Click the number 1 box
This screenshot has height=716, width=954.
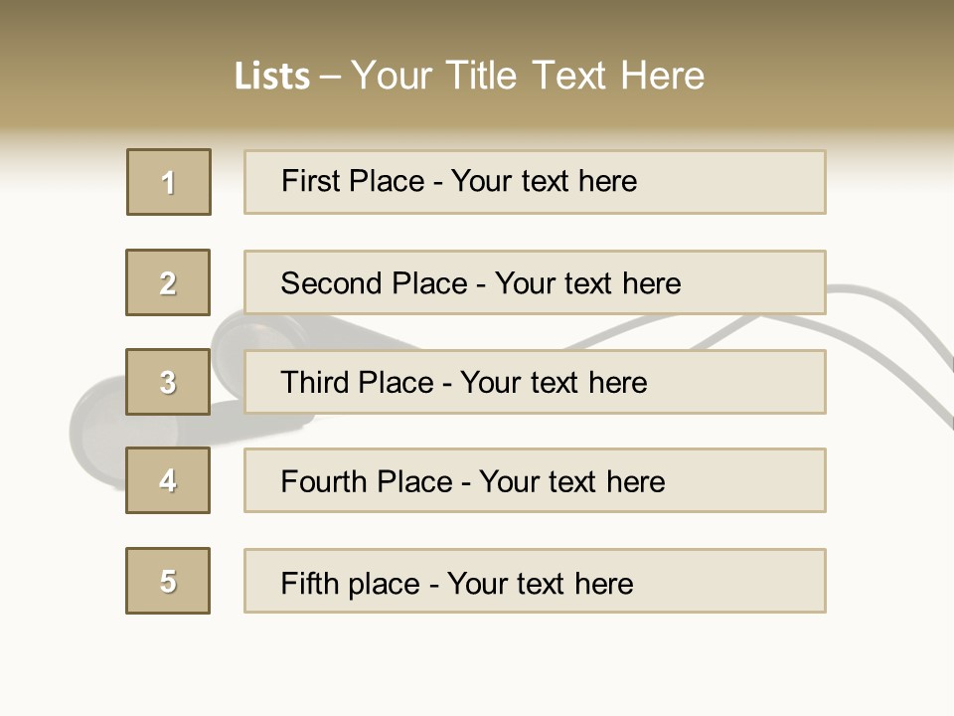pos(169,182)
